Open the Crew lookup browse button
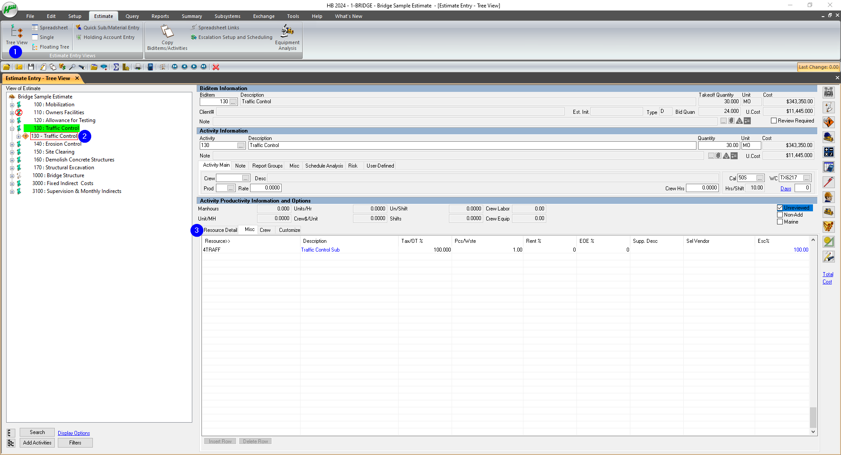Screen dimensions: 841x455 point(246,178)
